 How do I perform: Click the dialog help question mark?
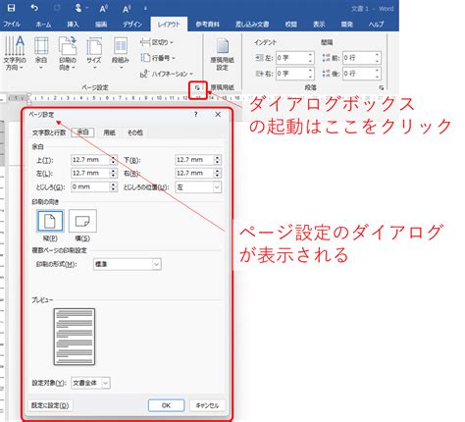tap(196, 114)
